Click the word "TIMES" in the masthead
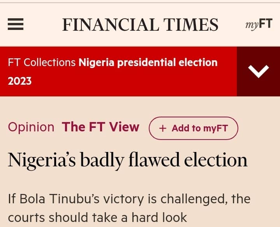 [x=190, y=25]
